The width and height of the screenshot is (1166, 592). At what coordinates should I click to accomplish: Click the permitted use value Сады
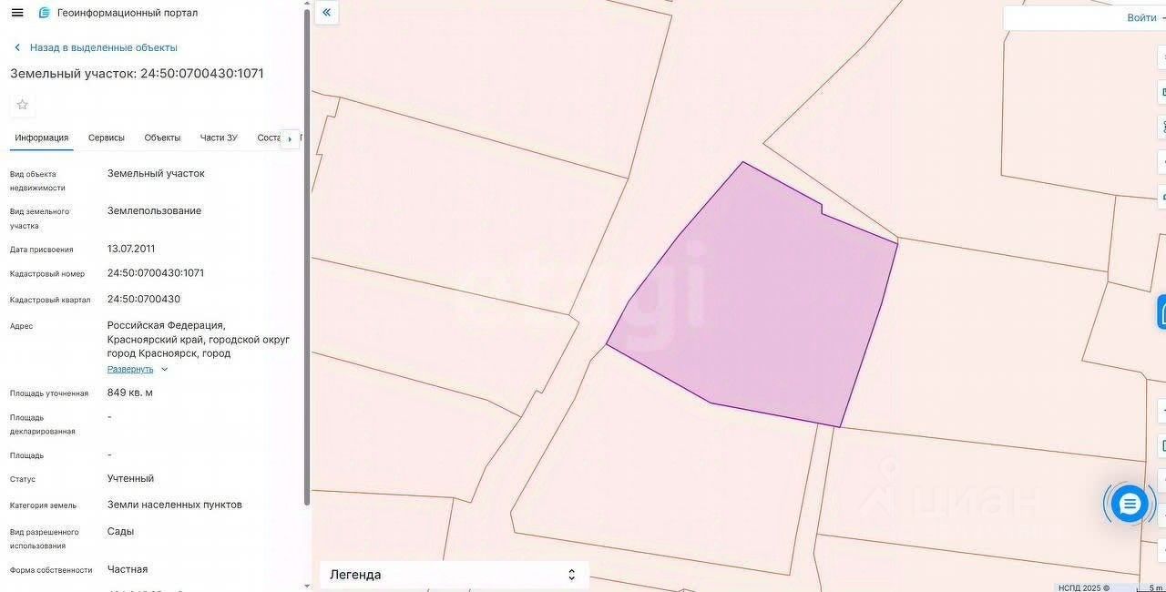pos(120,531)
